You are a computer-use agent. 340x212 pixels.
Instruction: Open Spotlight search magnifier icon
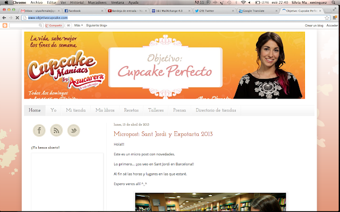[x=333, y=3]
